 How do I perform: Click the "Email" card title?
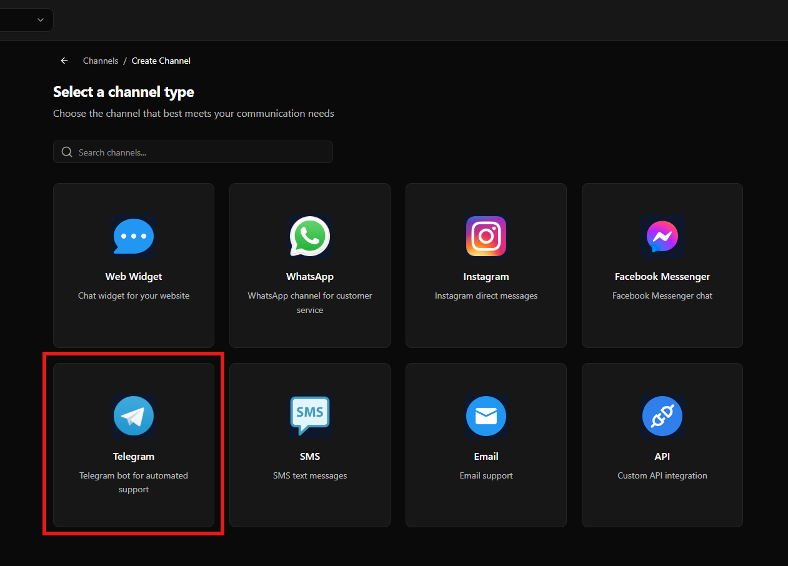click(486, 457)
